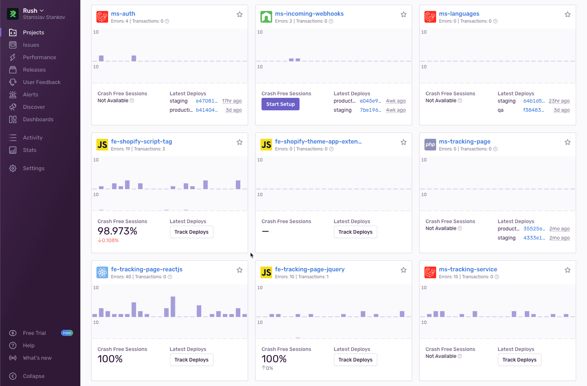587x386 pixels.
Task: Open ms-auth staging deploy e47081 link
Action: point(206,101)
